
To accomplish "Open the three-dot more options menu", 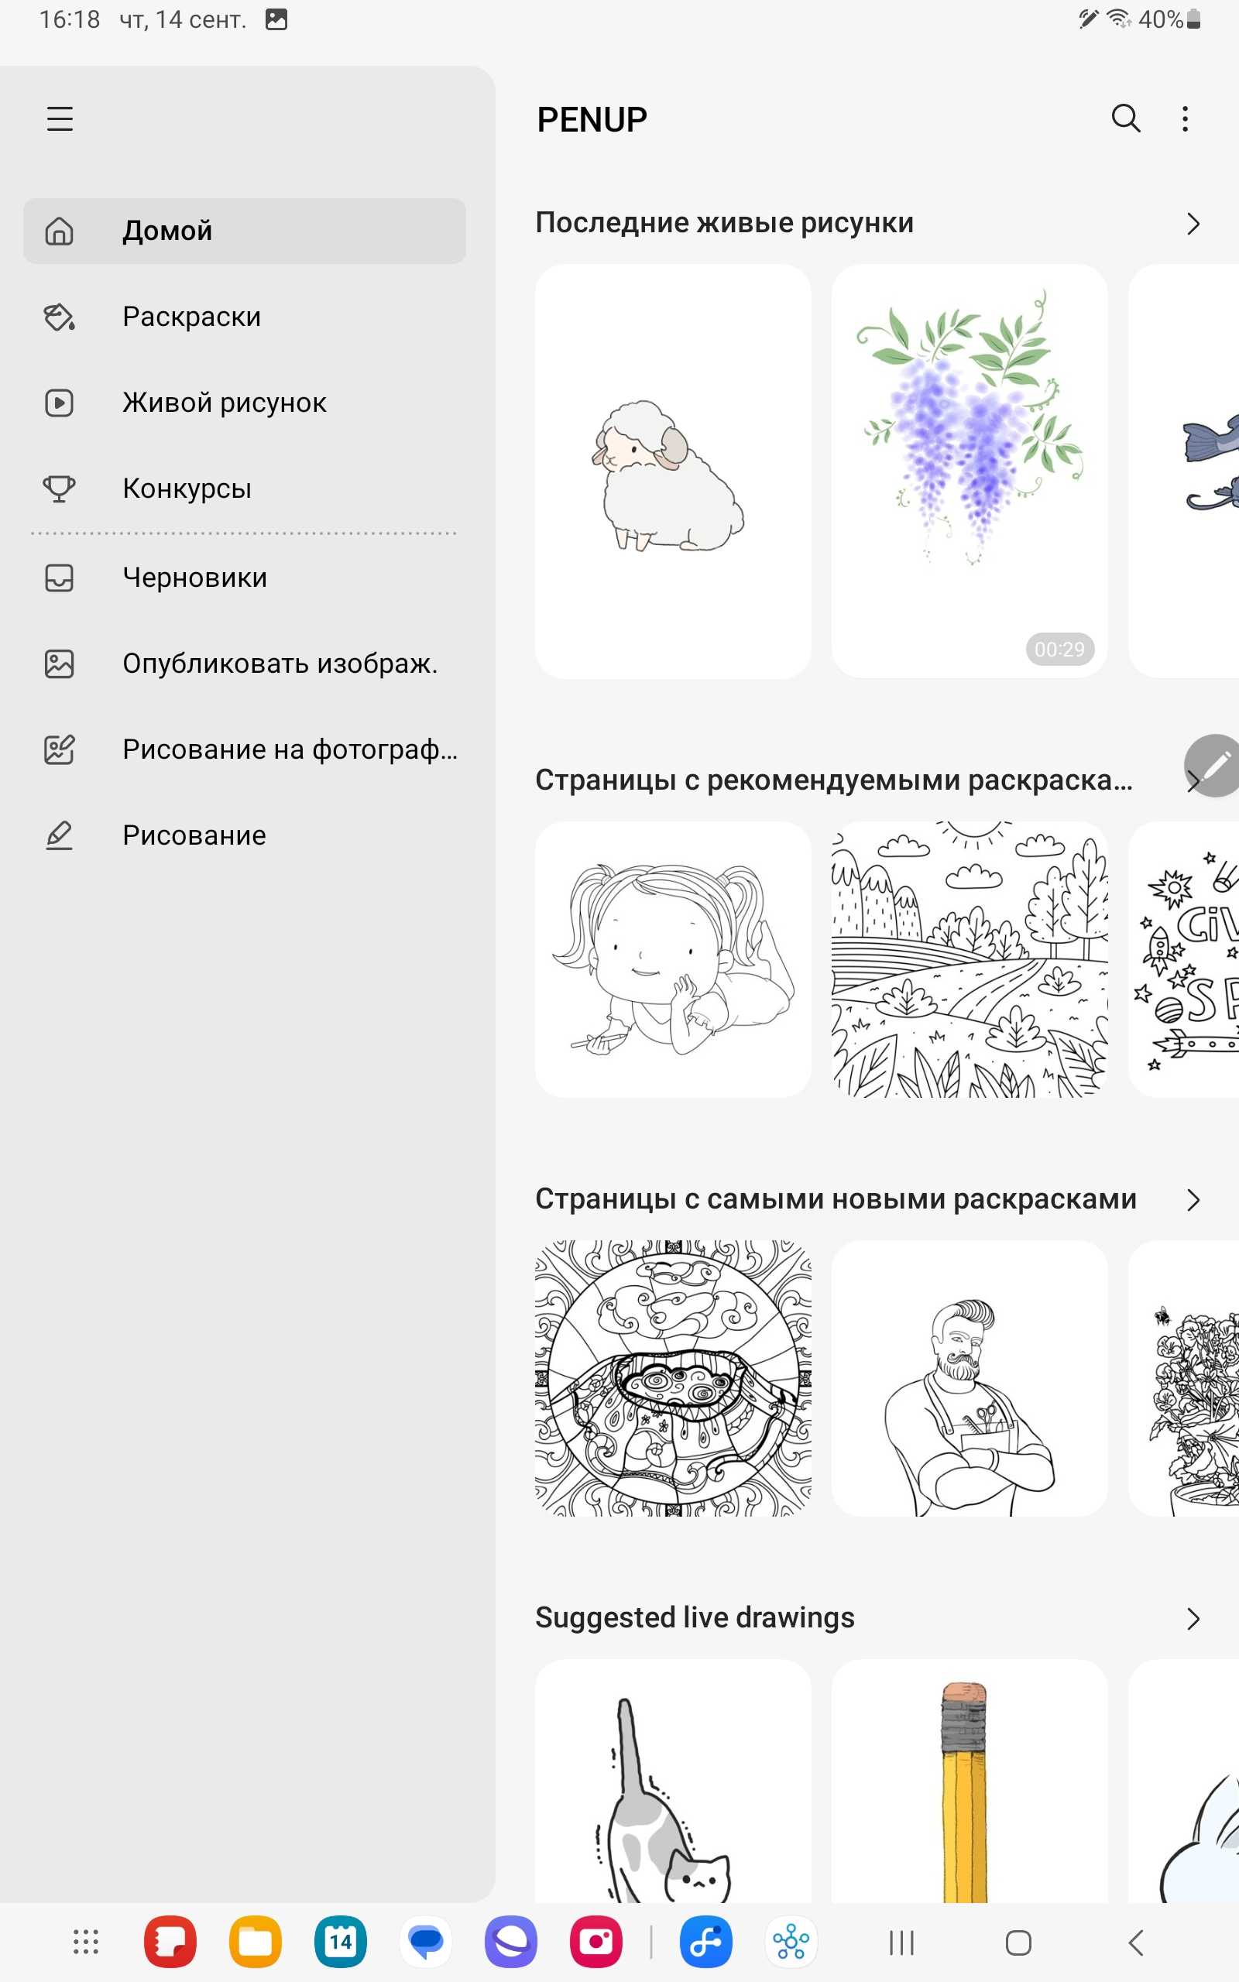I will click(1185, 118).
